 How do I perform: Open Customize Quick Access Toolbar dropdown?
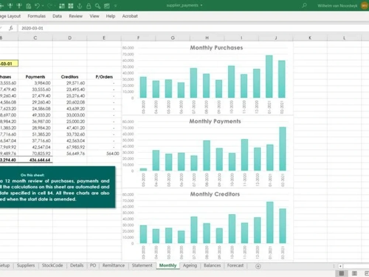pyautogui.click(x=115, y=6)
